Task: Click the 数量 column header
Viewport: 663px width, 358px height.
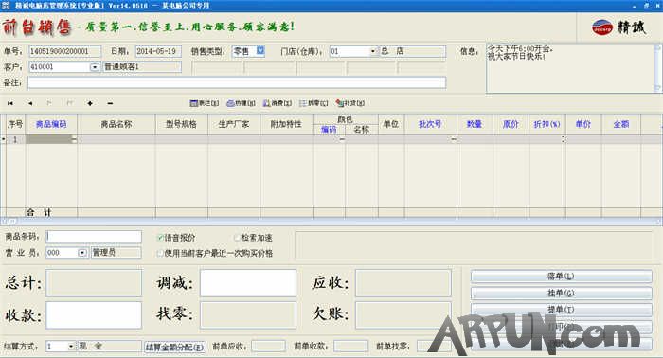Action: tap(475, 124)
